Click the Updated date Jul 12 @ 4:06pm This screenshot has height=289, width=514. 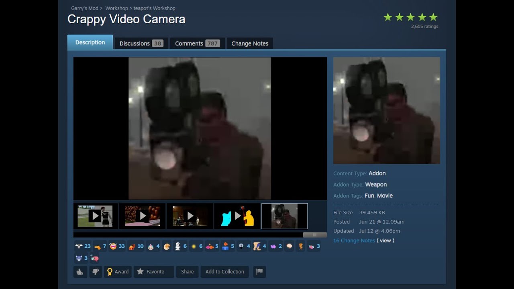click(379, 231)
